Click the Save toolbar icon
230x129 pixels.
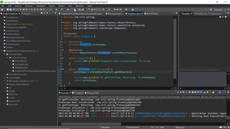(8, 10)
